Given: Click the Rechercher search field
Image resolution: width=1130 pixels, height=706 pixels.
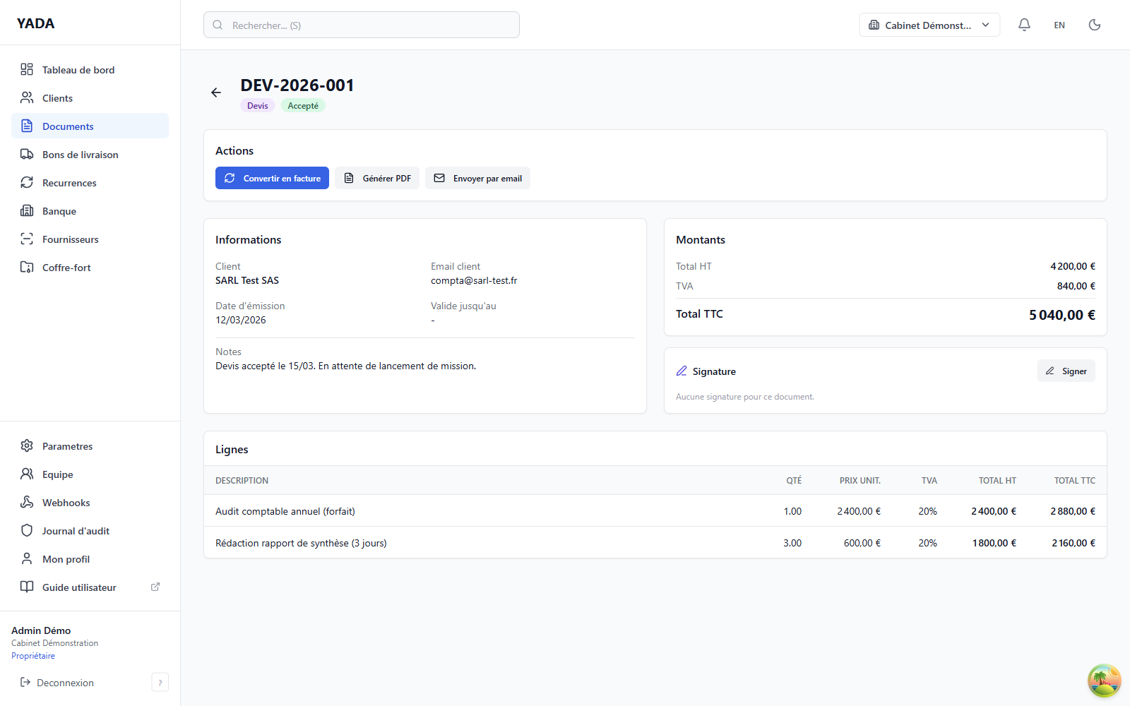Looking at the screenshot, I should (362, 25).
